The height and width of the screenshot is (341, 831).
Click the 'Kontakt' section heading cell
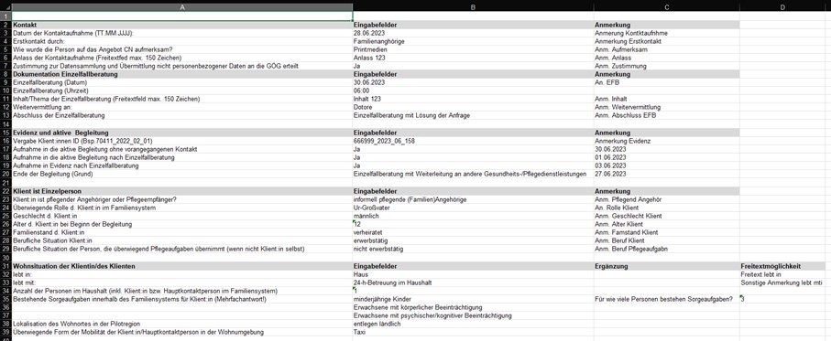(181, 25)
